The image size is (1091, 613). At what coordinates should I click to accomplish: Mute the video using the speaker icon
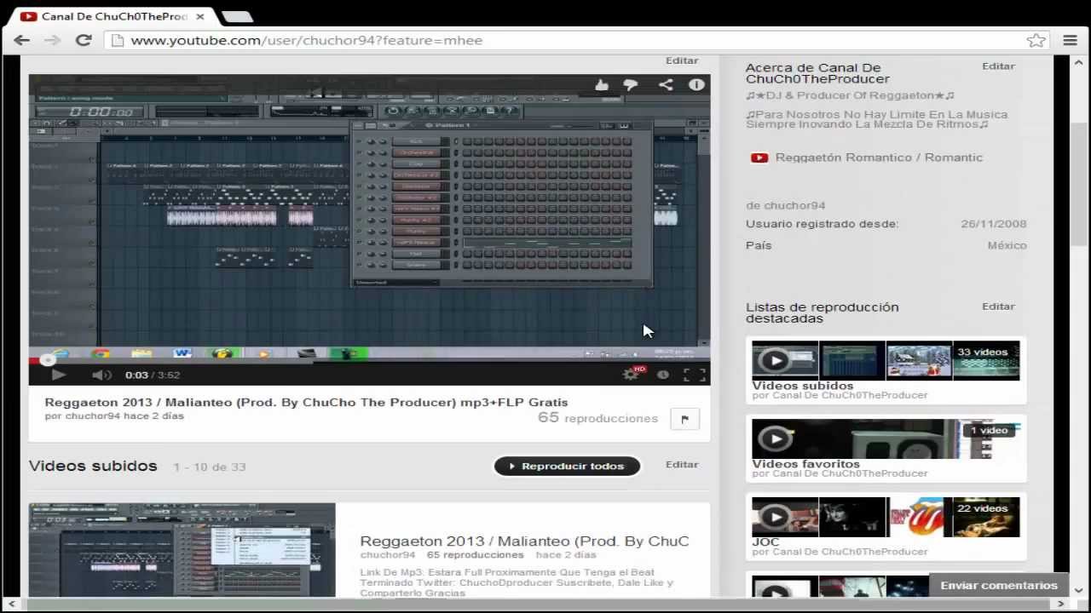(101, 375)
